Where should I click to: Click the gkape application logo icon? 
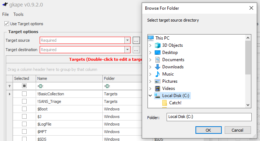point(5,4)
